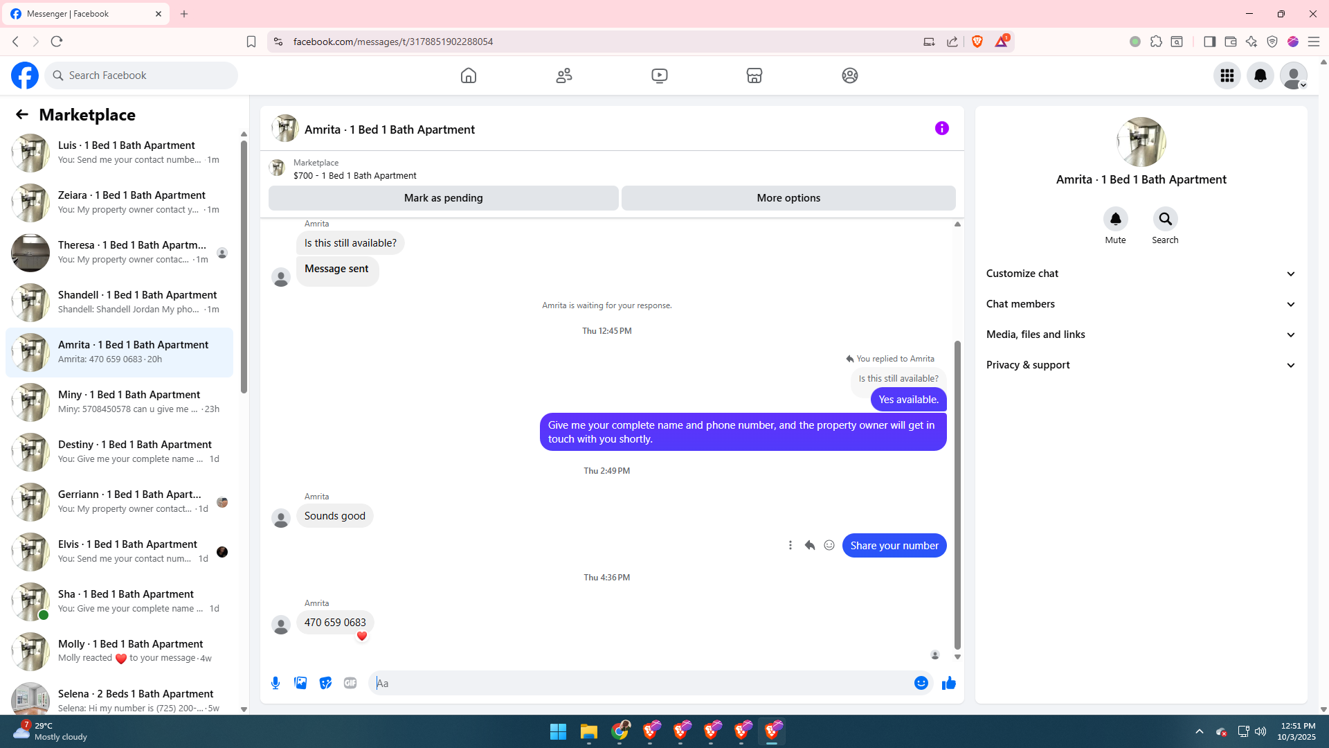Click More options button

coord(788,198)
